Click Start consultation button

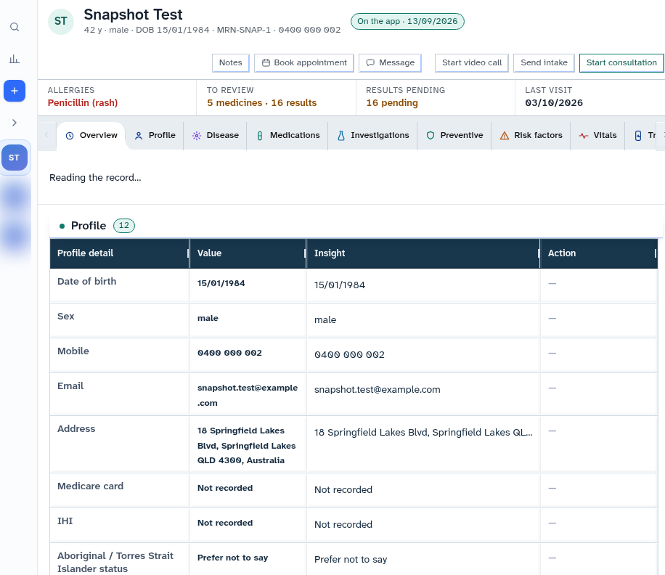[x=621, y=62]
